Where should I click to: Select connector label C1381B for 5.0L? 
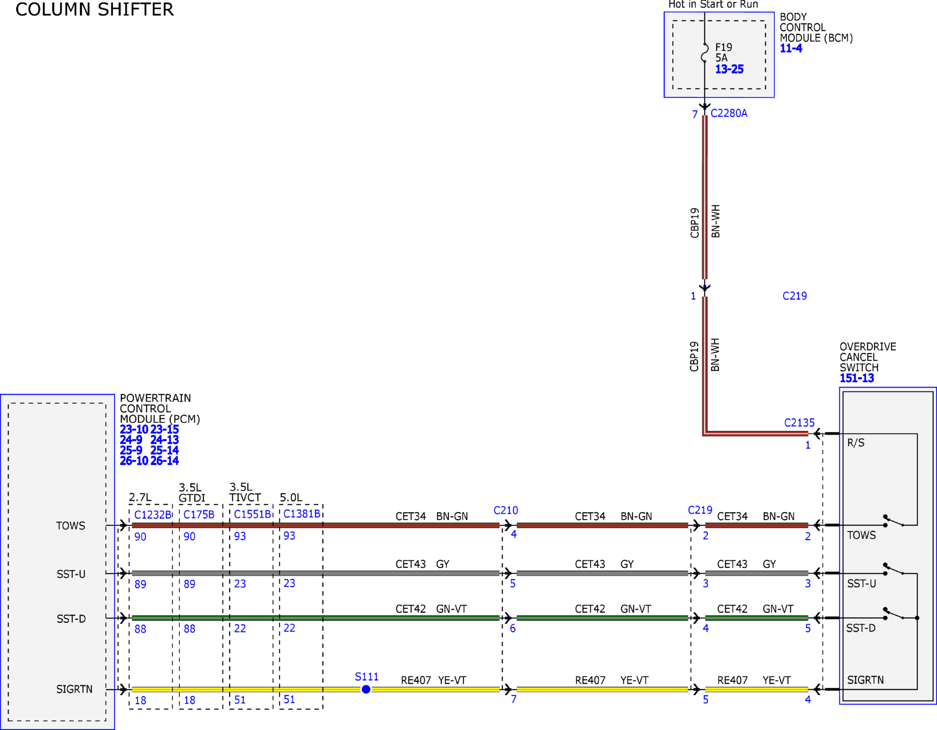click(x=302, y=514)
